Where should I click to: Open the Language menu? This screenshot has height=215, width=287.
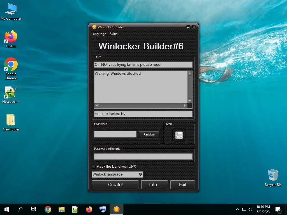tap(99, 34)
